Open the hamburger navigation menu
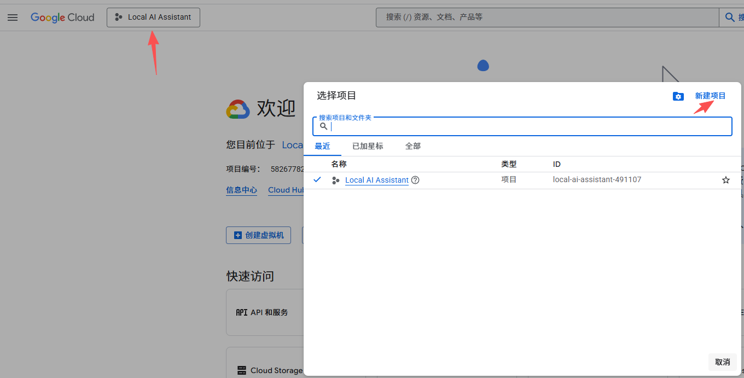The height and width of the screenshot is (378, 744). click(x=13, y=18)
